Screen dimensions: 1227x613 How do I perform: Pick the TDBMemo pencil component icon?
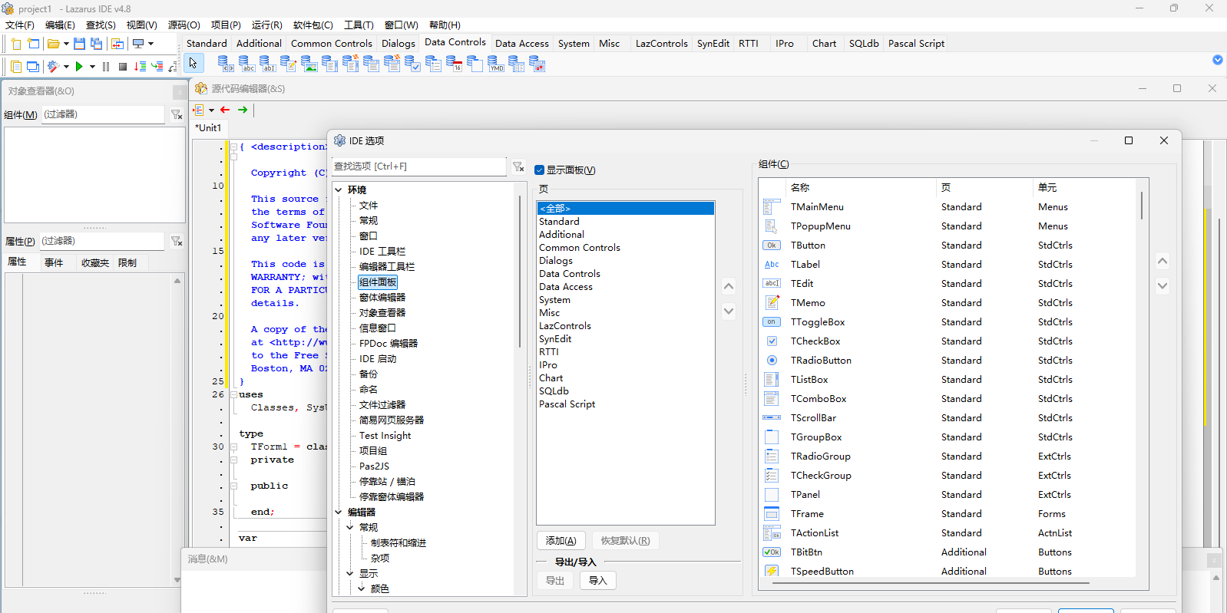pos(288,64)
